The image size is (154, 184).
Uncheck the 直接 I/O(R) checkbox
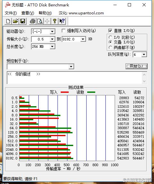tap(110, 31)
